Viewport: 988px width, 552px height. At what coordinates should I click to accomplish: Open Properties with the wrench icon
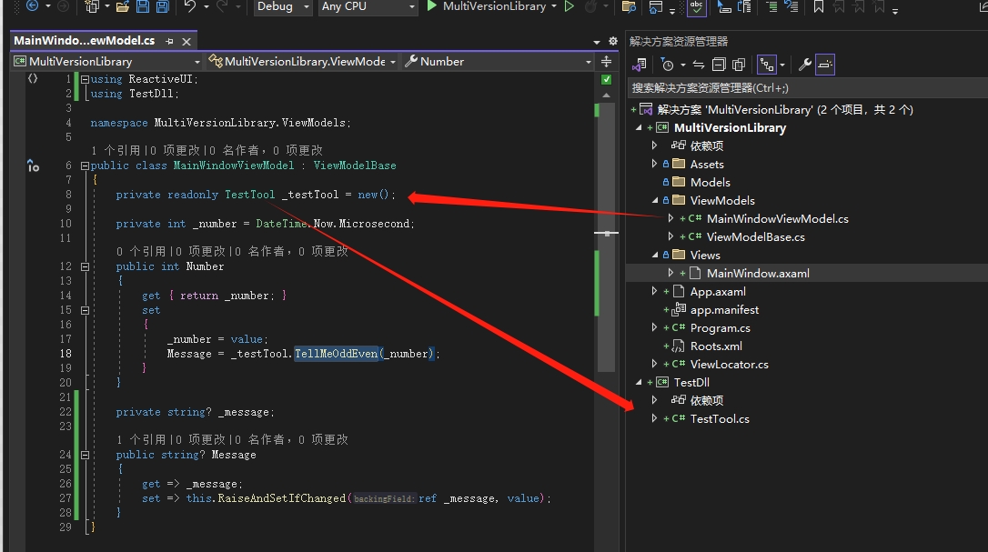tap(804, 65)
